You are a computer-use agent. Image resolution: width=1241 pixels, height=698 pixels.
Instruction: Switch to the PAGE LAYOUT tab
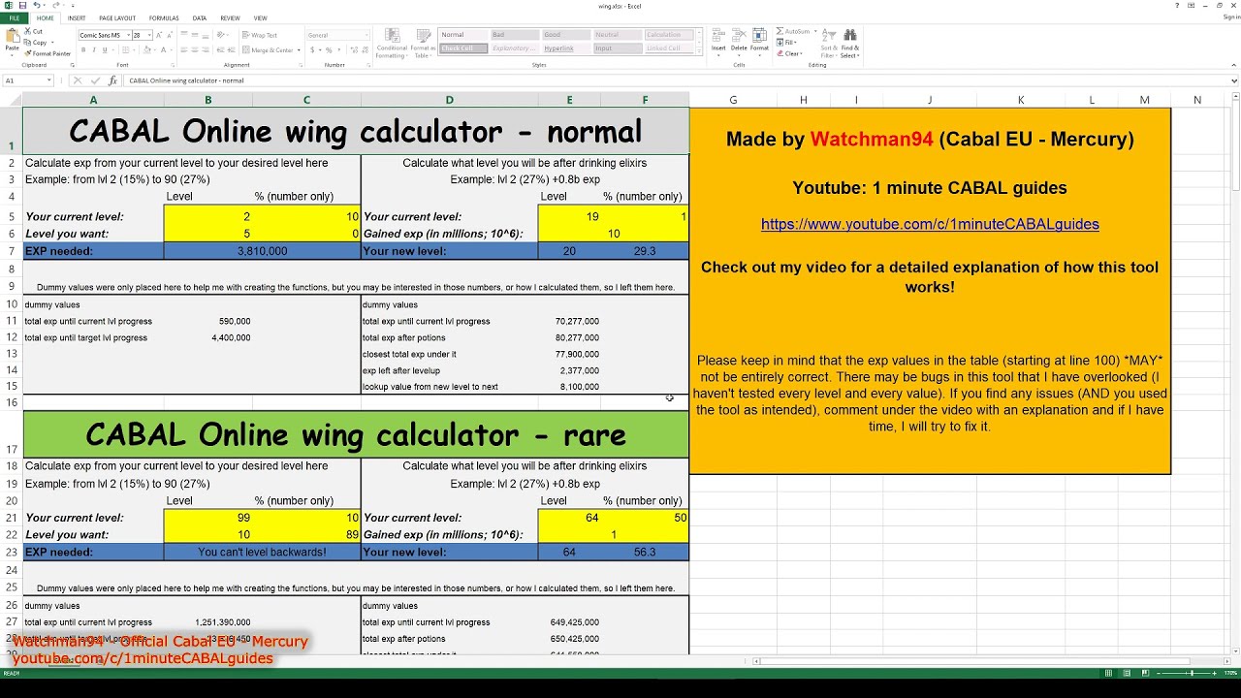pyautogui.click(x=117, y=18)
